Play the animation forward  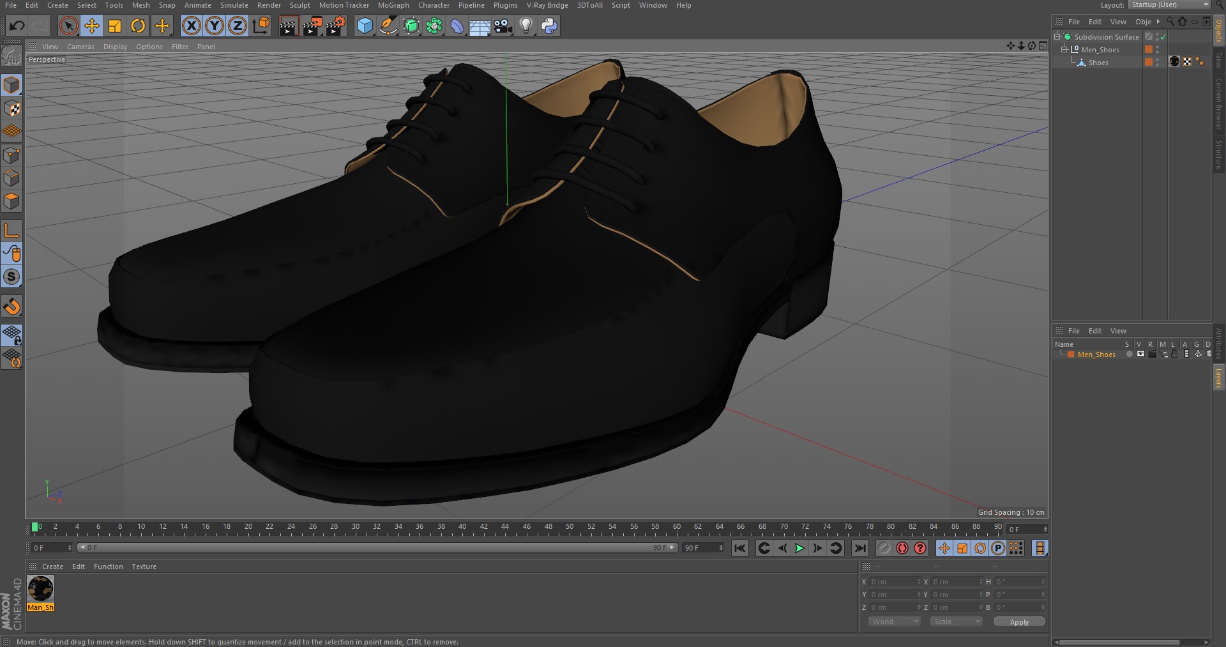point(799,548)
